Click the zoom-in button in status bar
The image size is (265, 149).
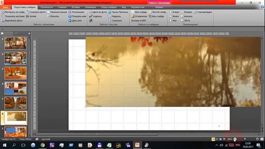tap(257, 139)
